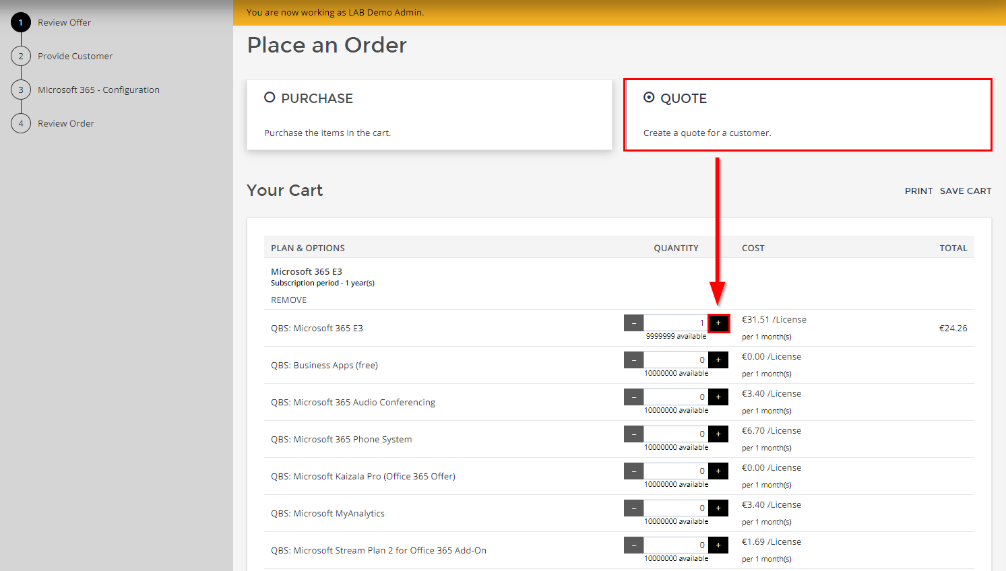This screenshot has height=571, width=1006.
Task: Click the €1.69 /License cost
Action: click(x=772, y=542)
